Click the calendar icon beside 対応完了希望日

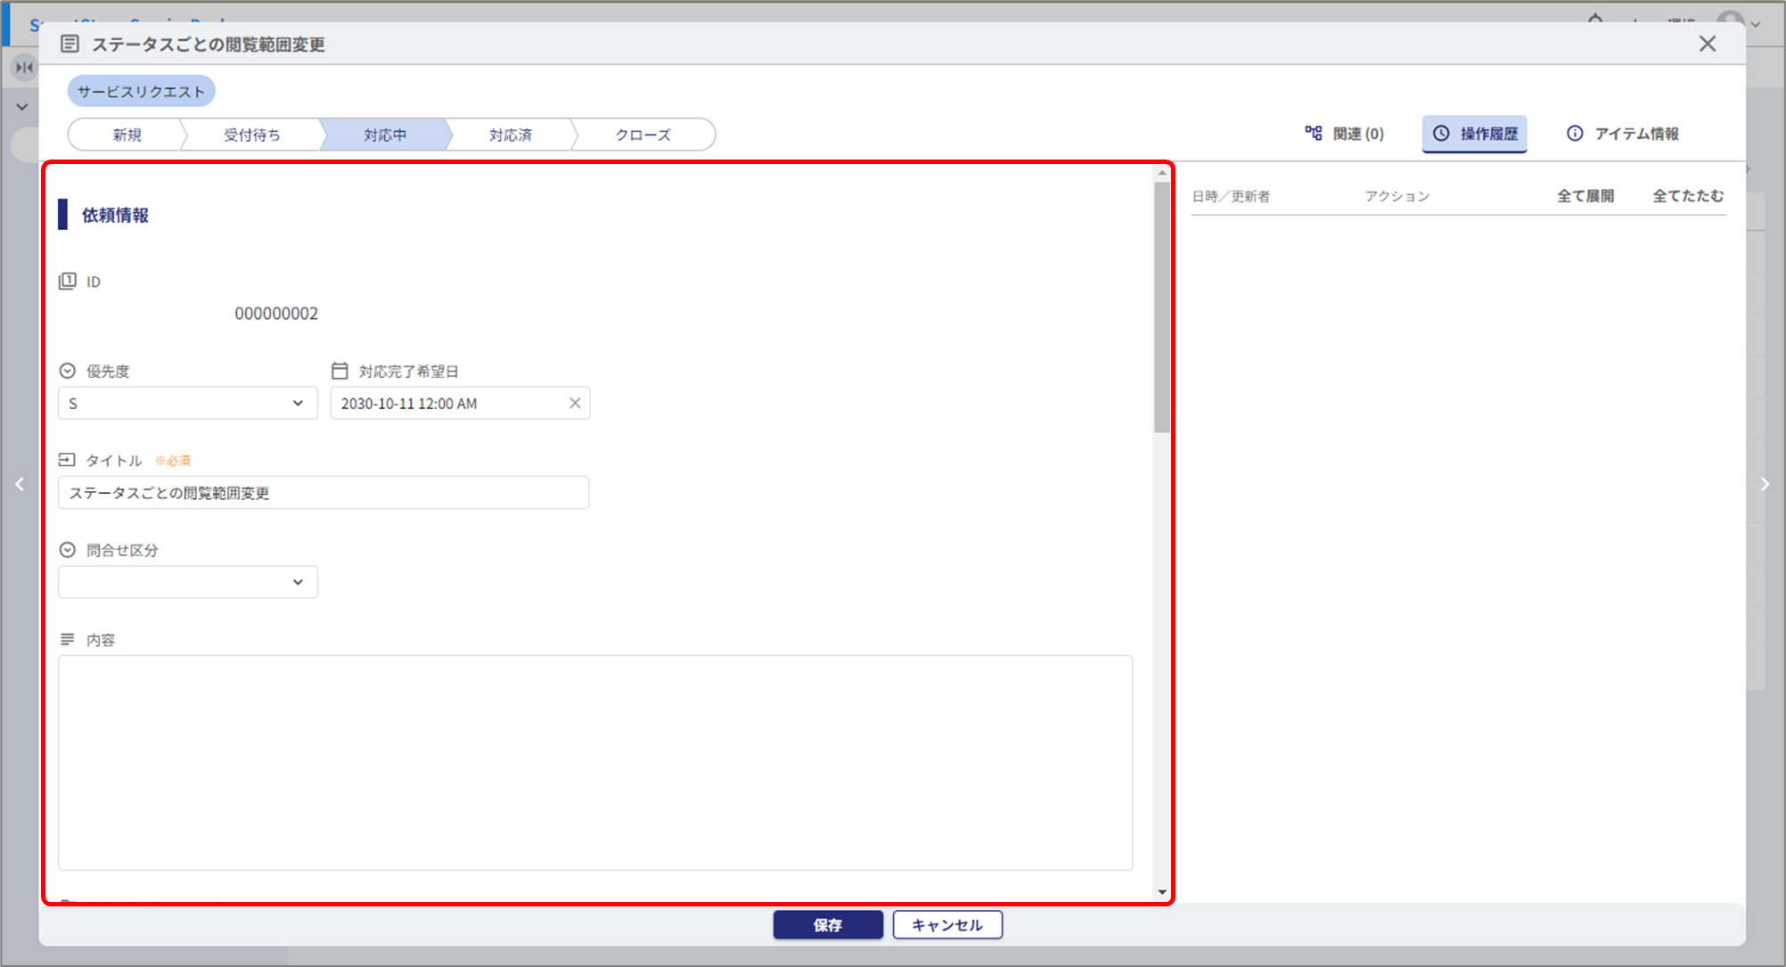coord(340,371)
